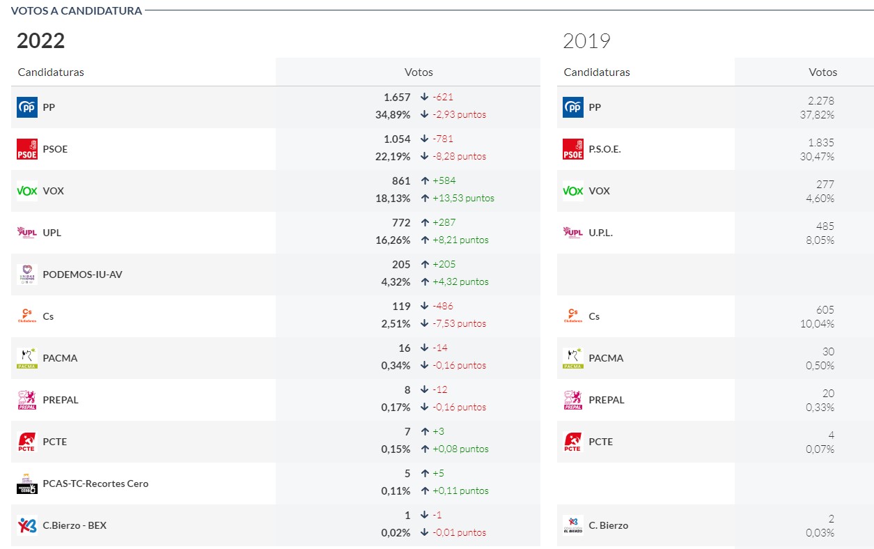Click the Cs logo in 2019 table
Screen dimensions: 874x549
[573, 316]
